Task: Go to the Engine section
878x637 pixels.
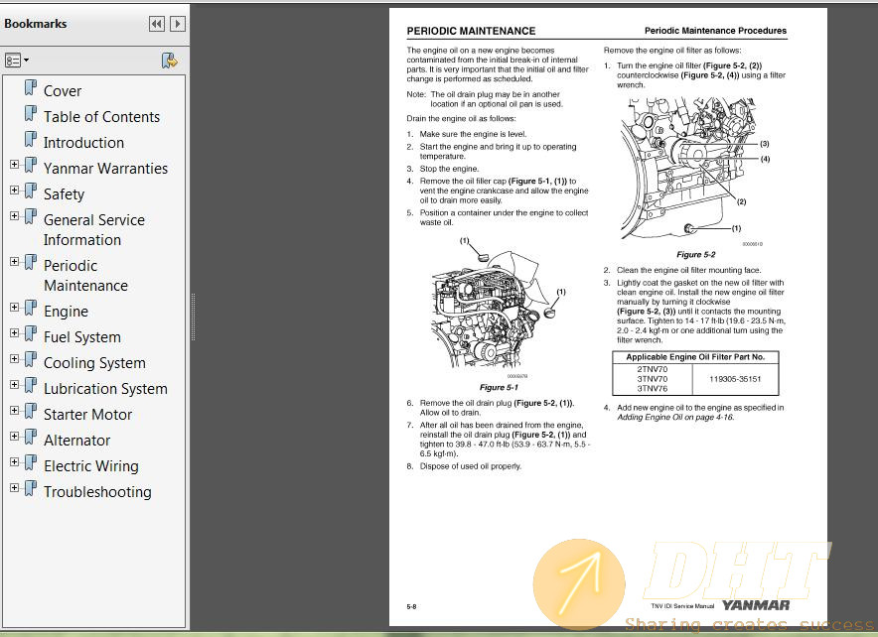Action: pyautogui.click(x=67, y=312)
